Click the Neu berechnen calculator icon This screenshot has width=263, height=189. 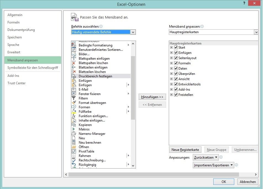(74, 142)
